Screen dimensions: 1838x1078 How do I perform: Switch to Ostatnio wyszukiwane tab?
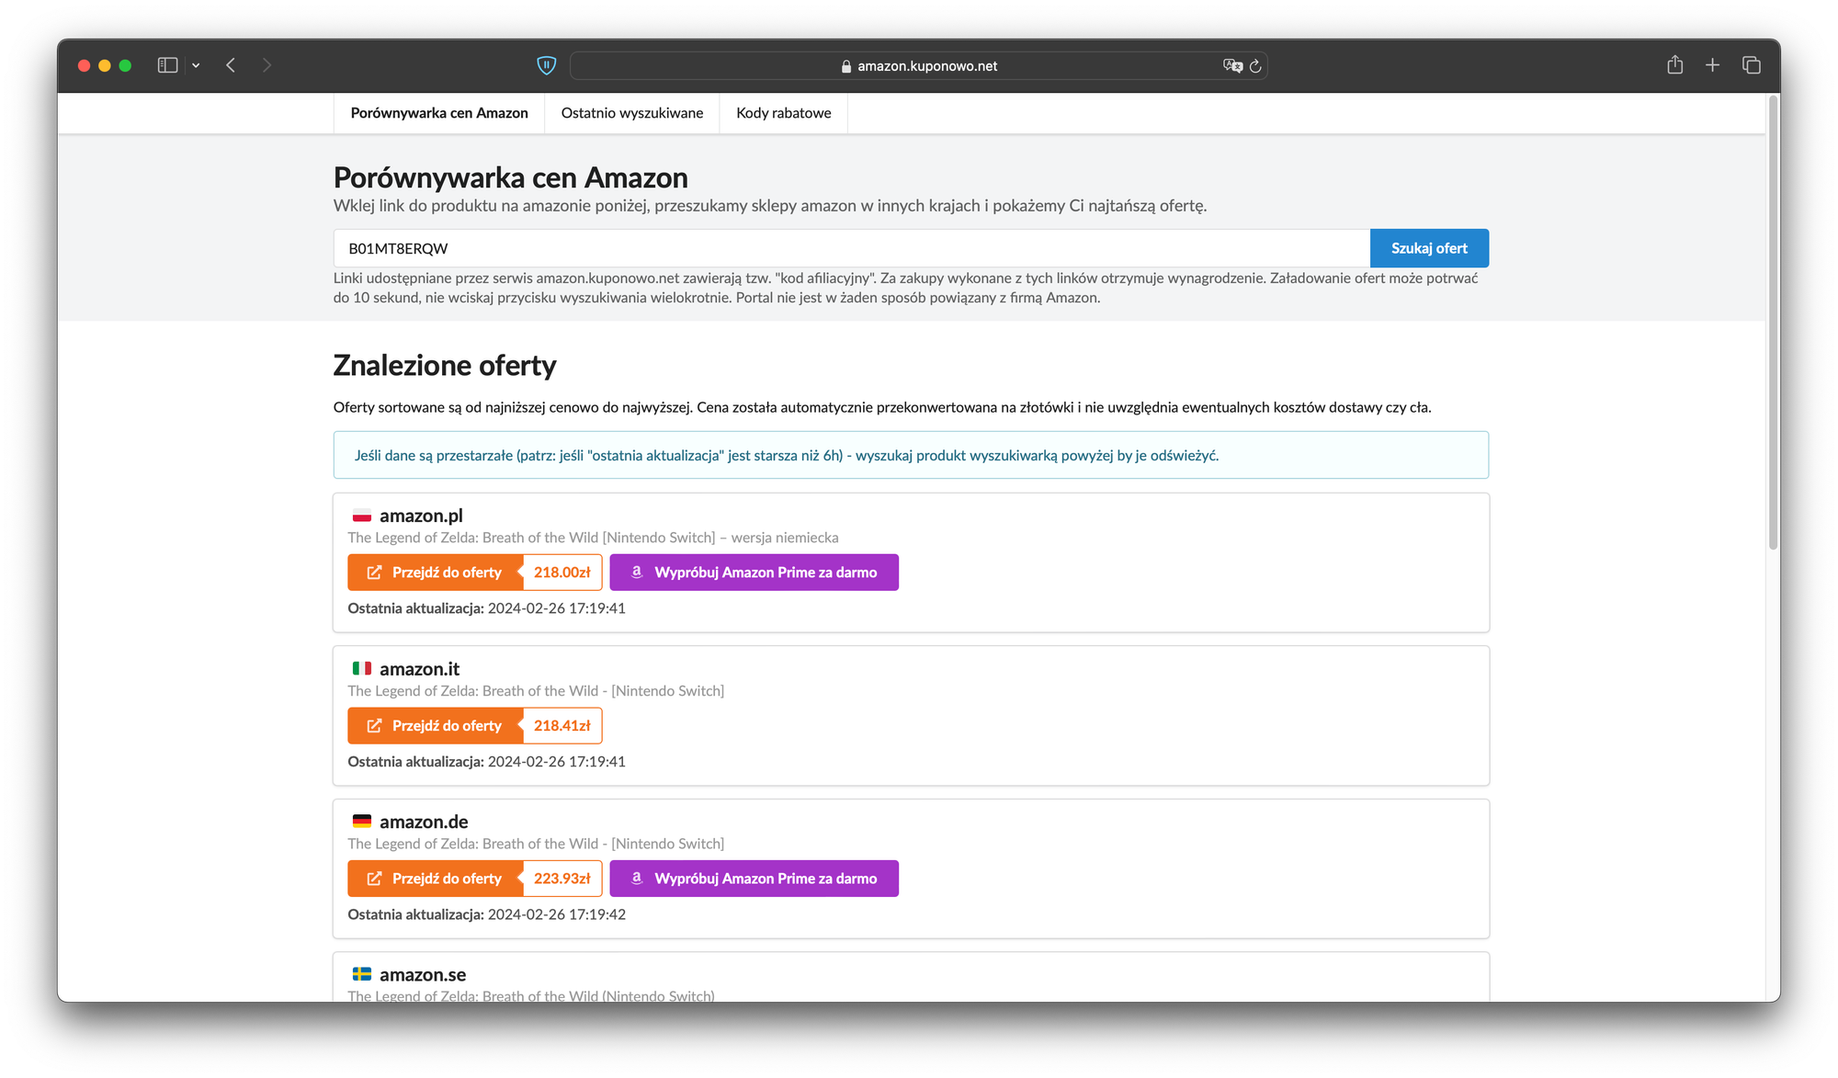(631, 113)
